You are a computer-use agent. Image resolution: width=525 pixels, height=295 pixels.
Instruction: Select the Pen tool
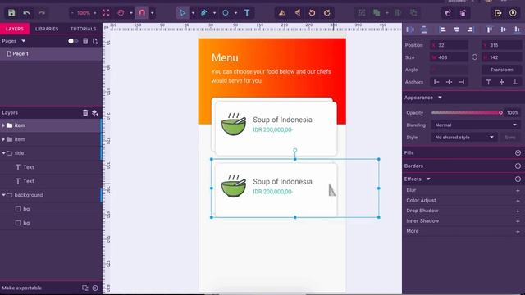click(203, 13)
